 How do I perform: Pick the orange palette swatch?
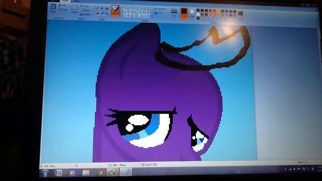(x=215, y=11)
